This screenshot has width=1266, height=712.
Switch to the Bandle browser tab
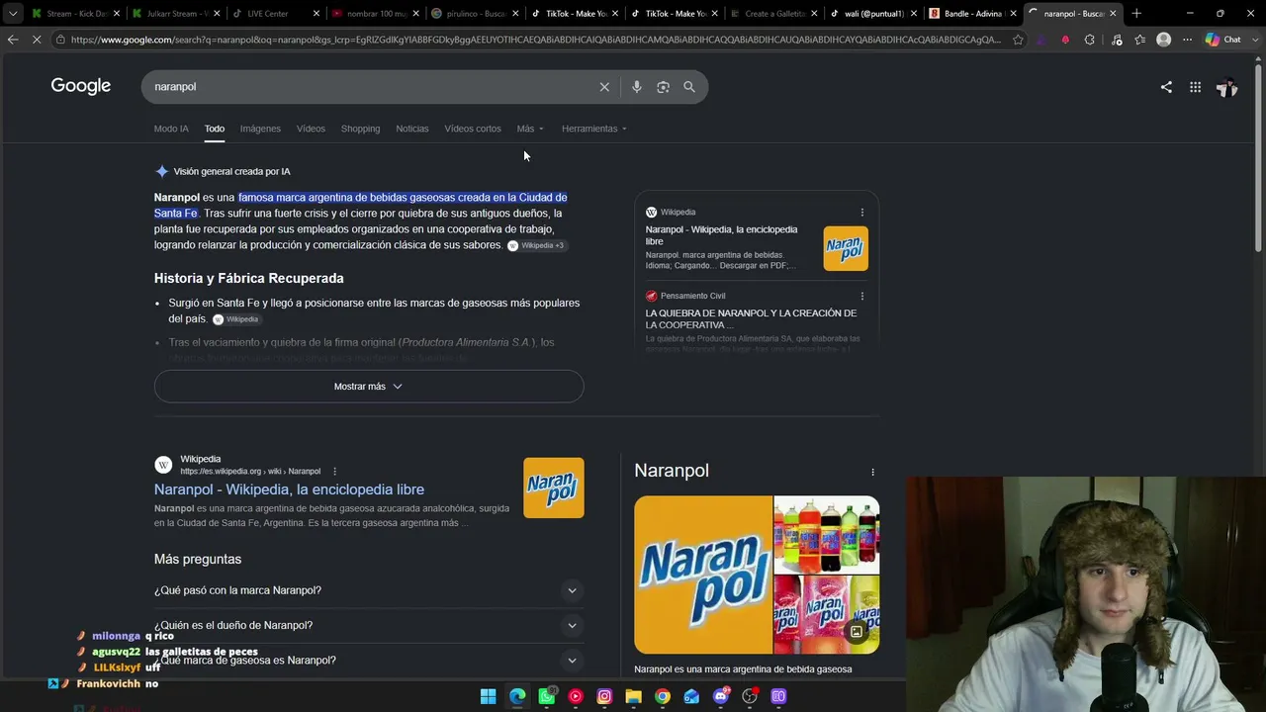coord(972,14)
